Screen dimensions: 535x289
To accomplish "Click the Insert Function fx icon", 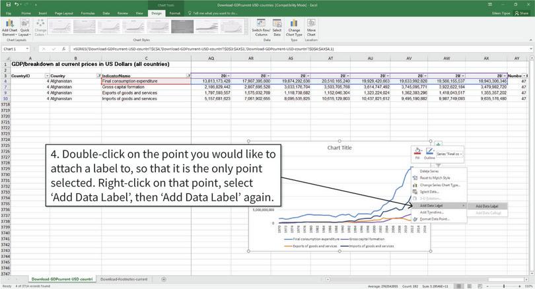I will [63, 49].
